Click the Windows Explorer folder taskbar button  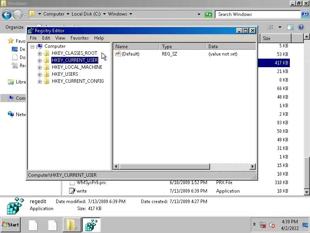click(72, 225)
